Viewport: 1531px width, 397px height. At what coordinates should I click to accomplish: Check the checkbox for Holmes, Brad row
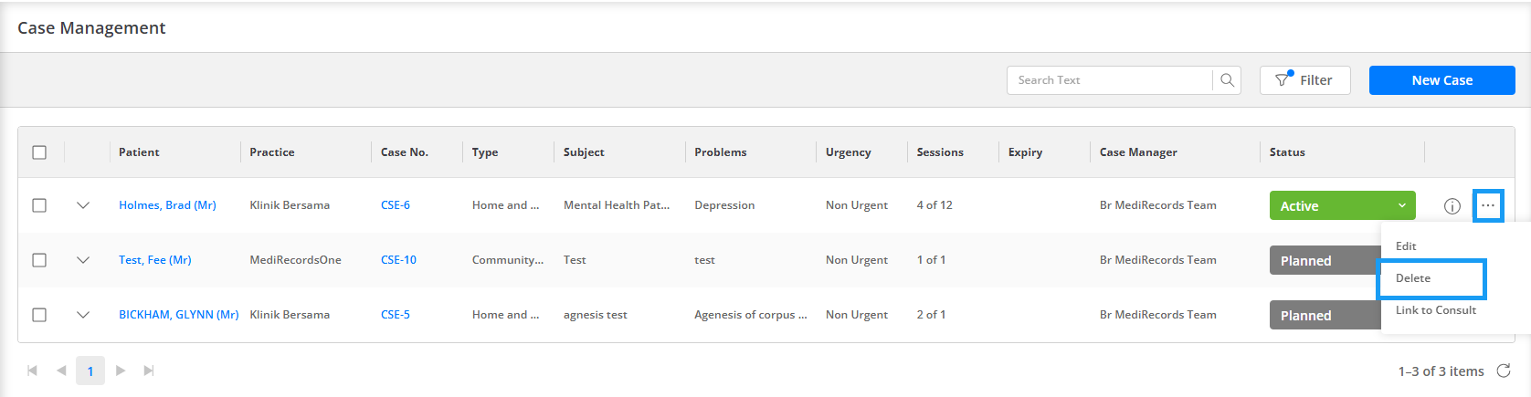pos(39,205)
